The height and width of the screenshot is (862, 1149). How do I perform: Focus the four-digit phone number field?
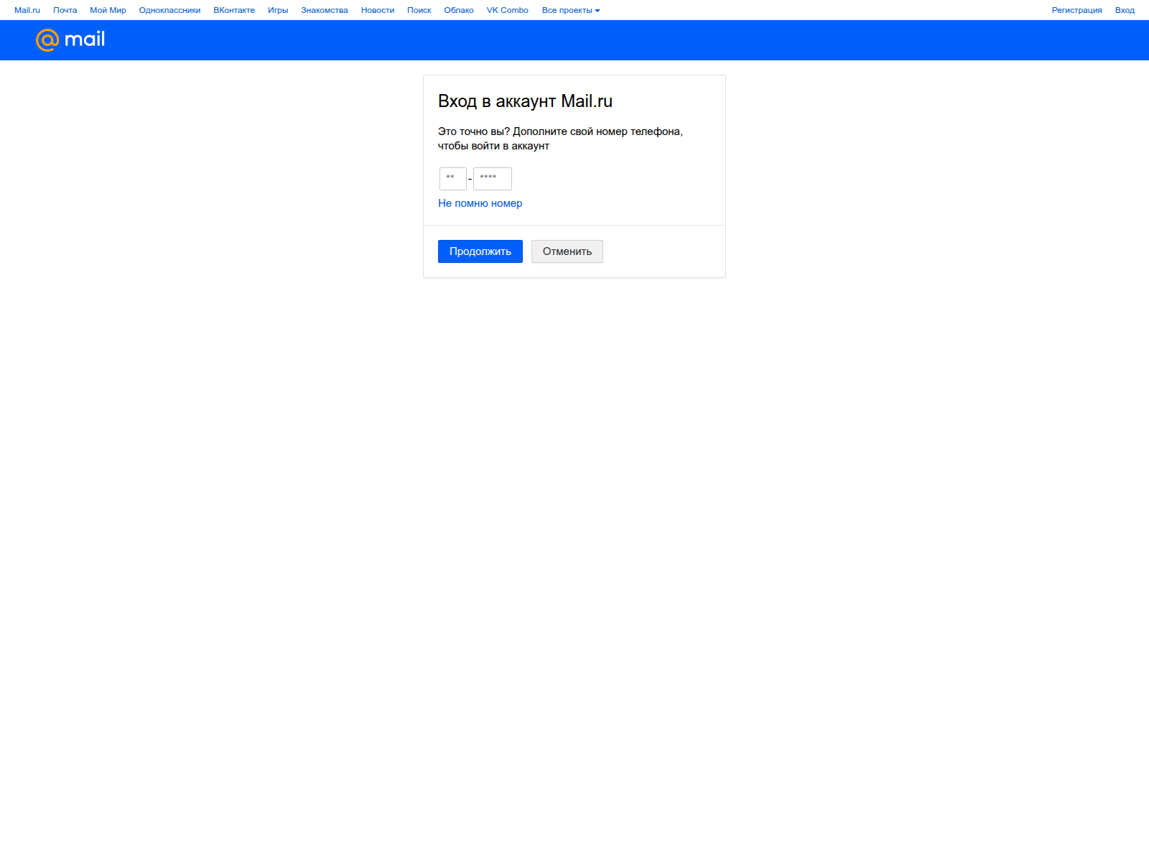(x=493, y=179)
